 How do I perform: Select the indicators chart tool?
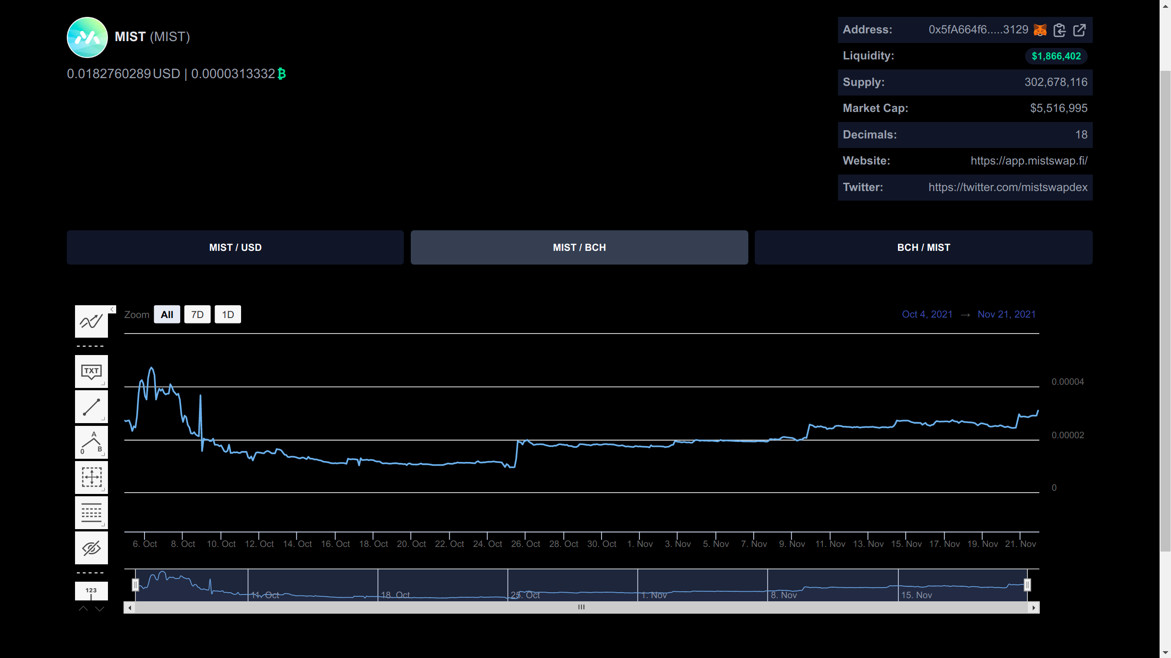(x=91, y=322)
